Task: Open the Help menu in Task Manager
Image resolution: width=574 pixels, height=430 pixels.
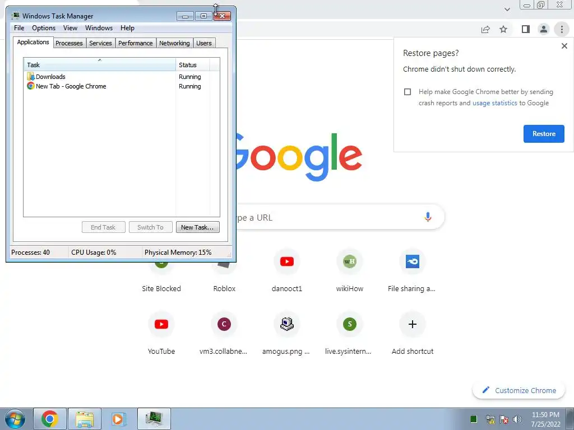Action: [x=127, y=28]
